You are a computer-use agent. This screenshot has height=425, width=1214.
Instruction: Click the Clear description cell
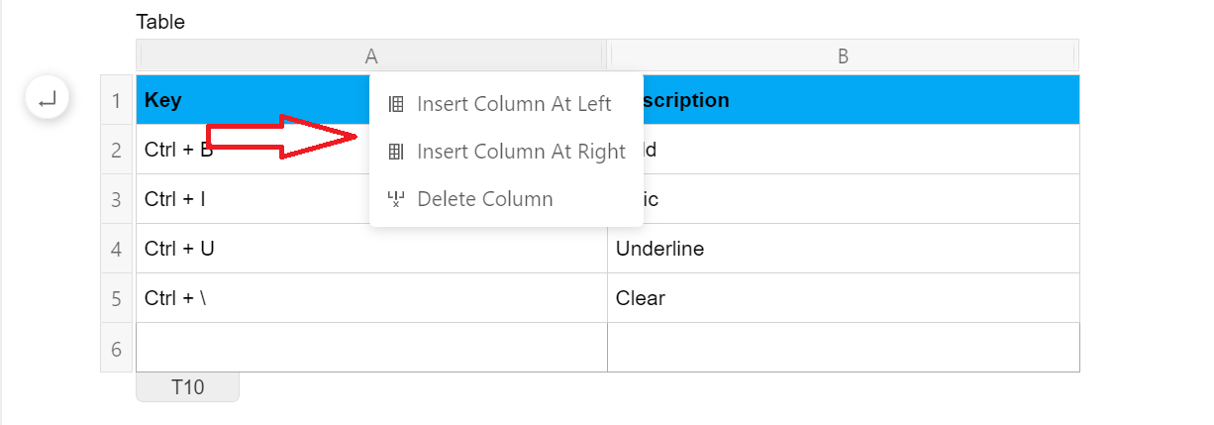844,298
